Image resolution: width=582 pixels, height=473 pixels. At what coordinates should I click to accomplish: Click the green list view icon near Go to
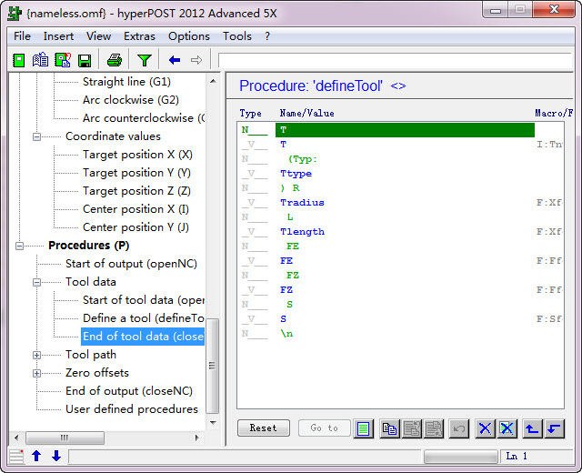click(363, 428)
